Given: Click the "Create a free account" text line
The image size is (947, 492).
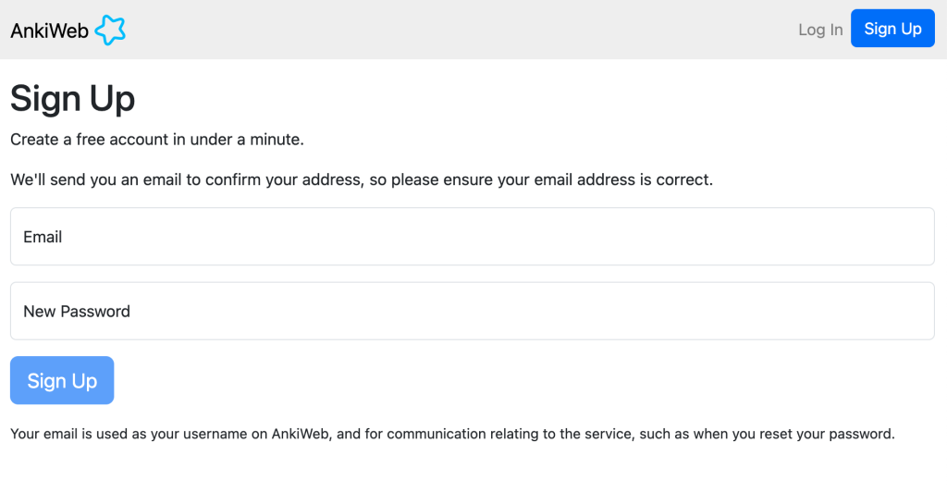Looking at the screenshot, I should (x=157, y=140).
